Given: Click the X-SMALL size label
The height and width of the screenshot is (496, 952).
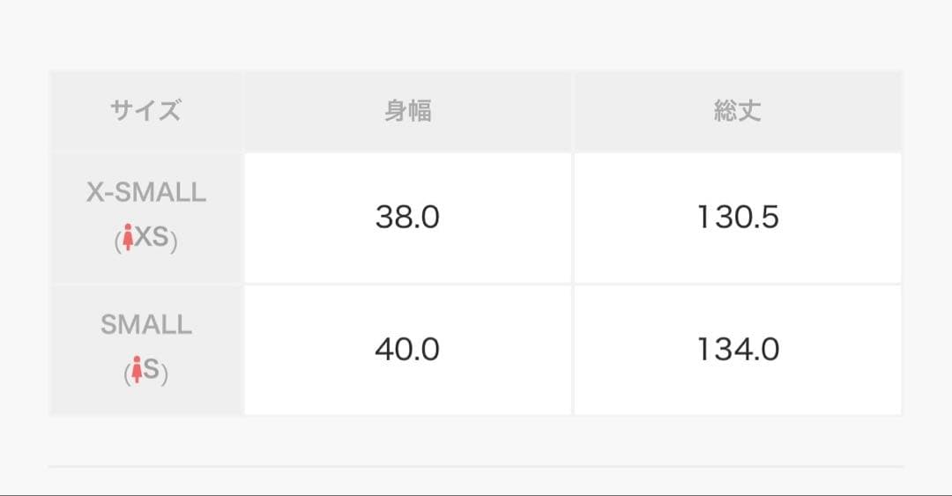Looking at the screenshot, I should [x=146, y=193].
